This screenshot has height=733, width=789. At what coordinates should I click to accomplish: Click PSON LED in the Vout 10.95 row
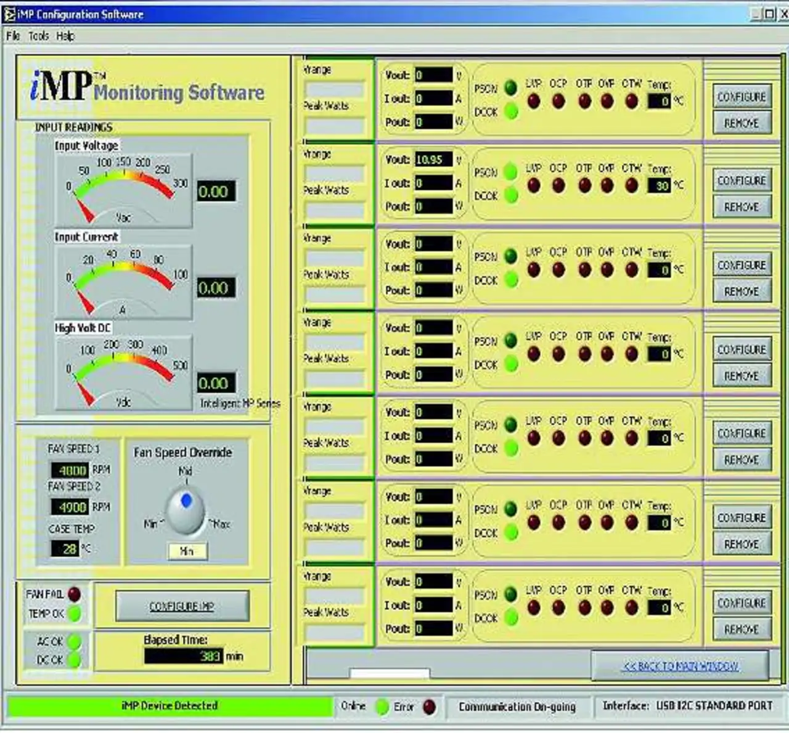pyautogui.click(x=511, y=172)
